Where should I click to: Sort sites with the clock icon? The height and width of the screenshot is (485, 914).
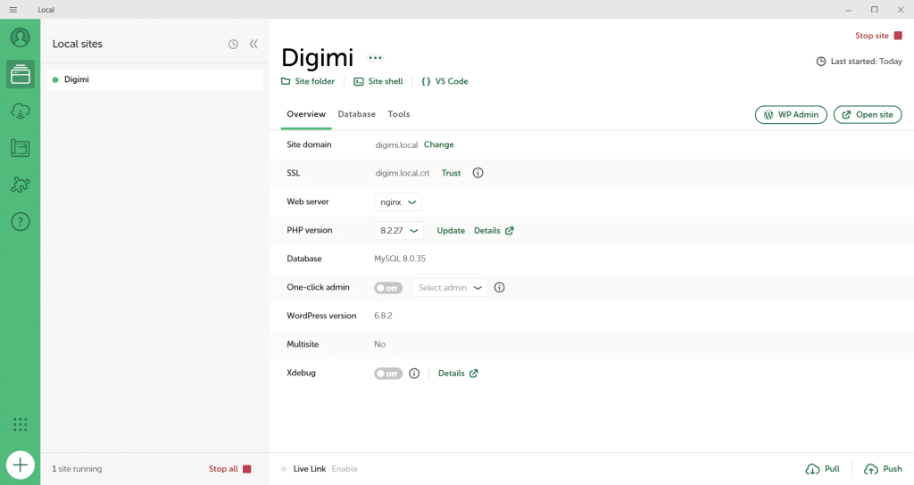(233, 45)
